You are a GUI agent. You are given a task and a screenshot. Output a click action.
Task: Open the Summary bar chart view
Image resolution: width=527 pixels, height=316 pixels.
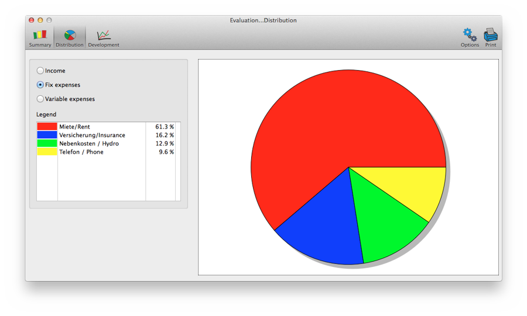[40, 38]
